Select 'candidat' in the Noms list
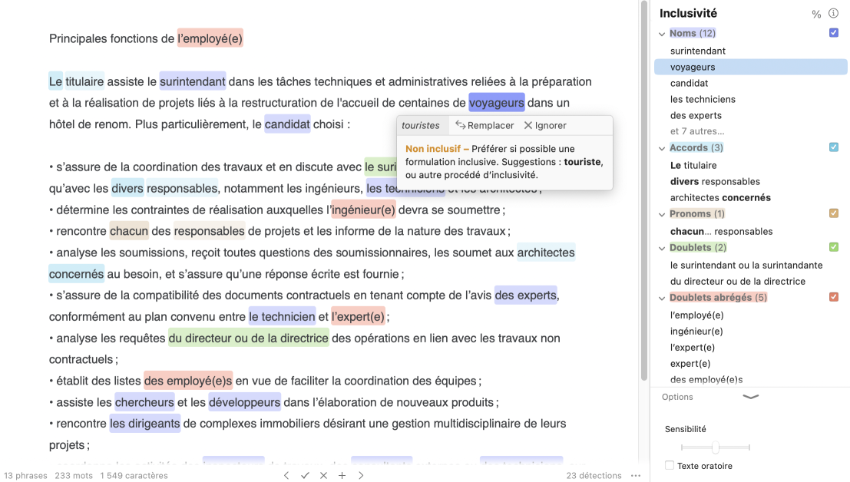Screen dimensions: 850x482 pyautogui.click(x=689, y=83)
